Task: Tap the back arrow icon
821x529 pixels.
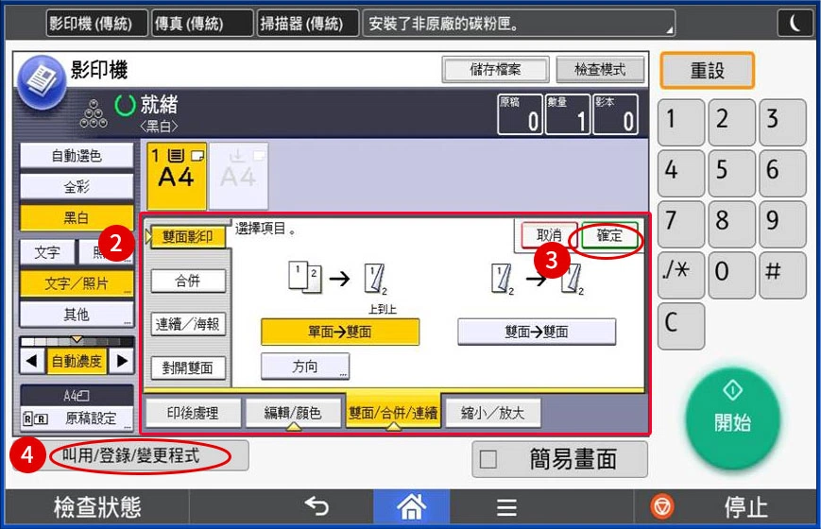Action: point(316,506)
